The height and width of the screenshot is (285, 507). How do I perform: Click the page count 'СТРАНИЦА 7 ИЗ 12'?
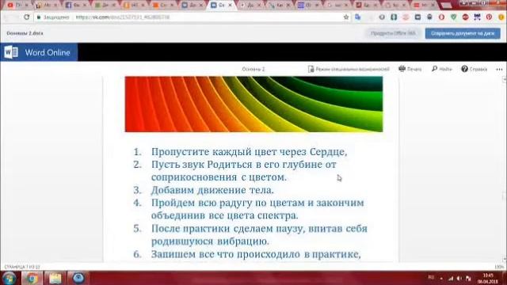coord(22,267)
